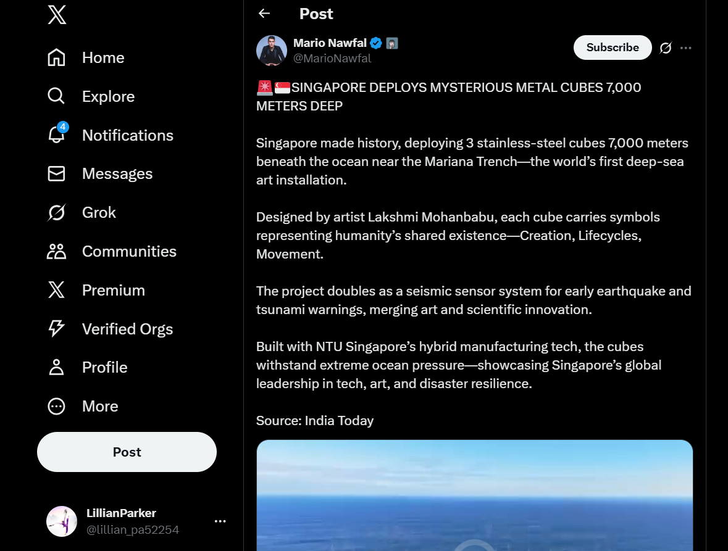Image resolution: width=728 pixels, height=551 pixels.
Task: Open the Messages inbox
Action: (100, 173)
